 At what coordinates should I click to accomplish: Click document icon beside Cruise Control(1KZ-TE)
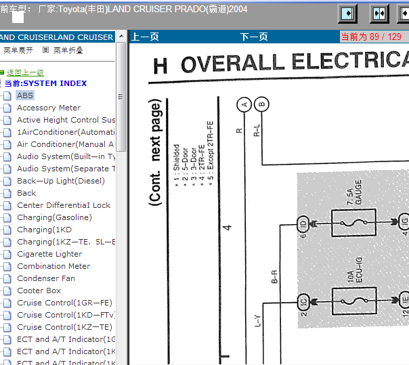(x=7, y=328)
